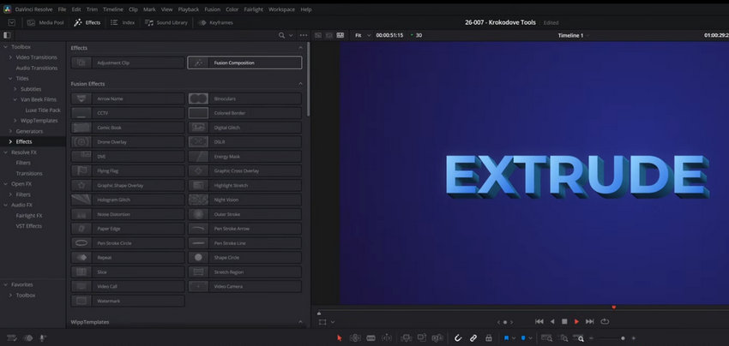Jump to the last frame
This screenshot has width=729, height=346.
pyautogui.click(x=590, y=321)
